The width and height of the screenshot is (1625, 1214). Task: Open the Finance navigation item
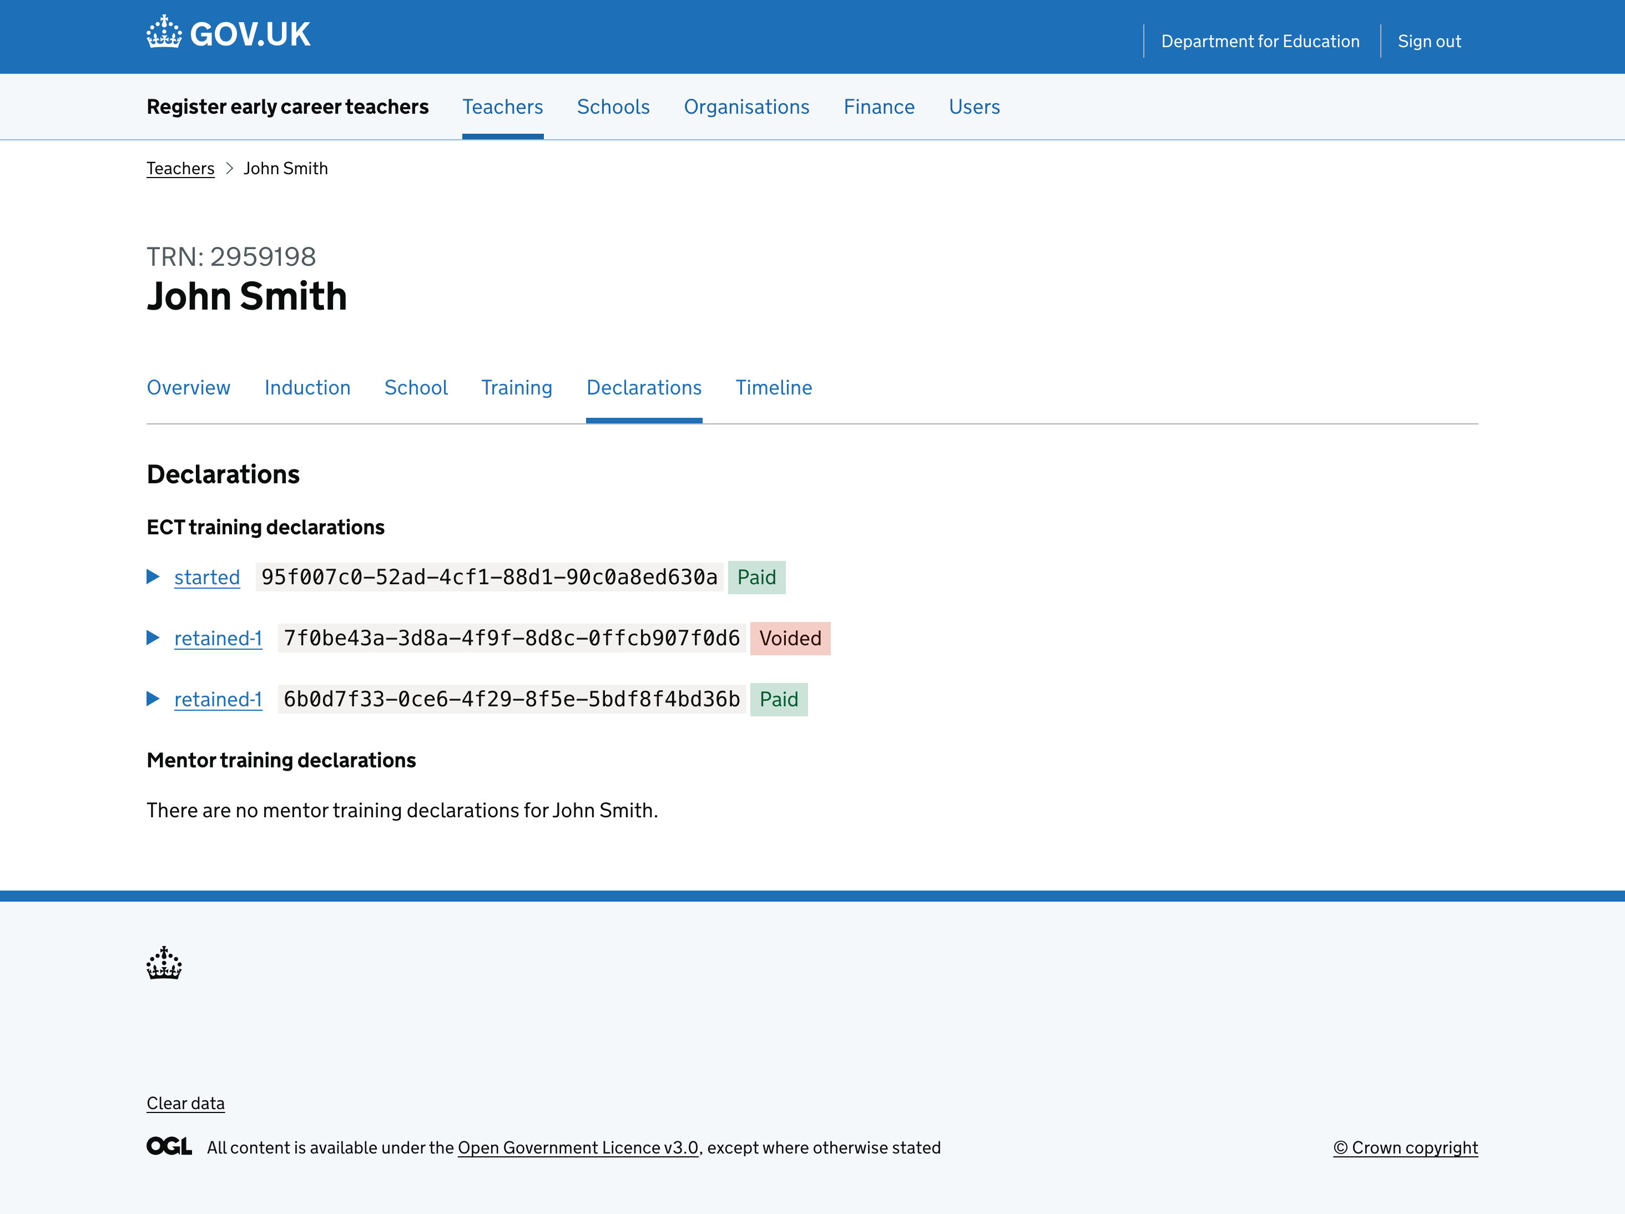pos(879,107)
